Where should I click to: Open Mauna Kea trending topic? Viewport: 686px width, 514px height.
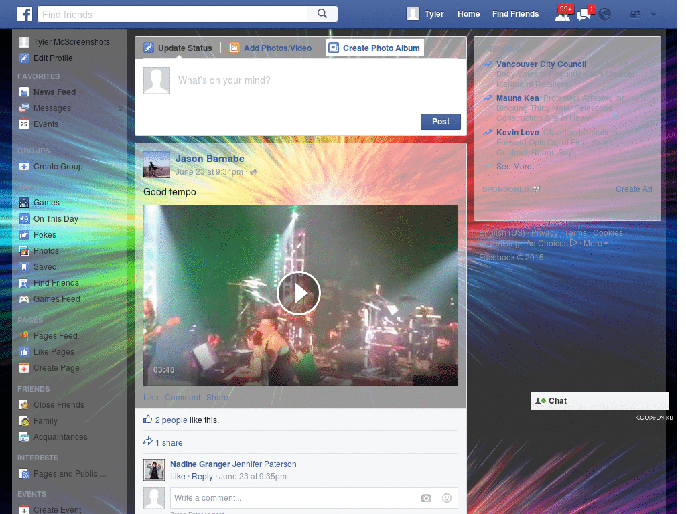coord(518,98)
